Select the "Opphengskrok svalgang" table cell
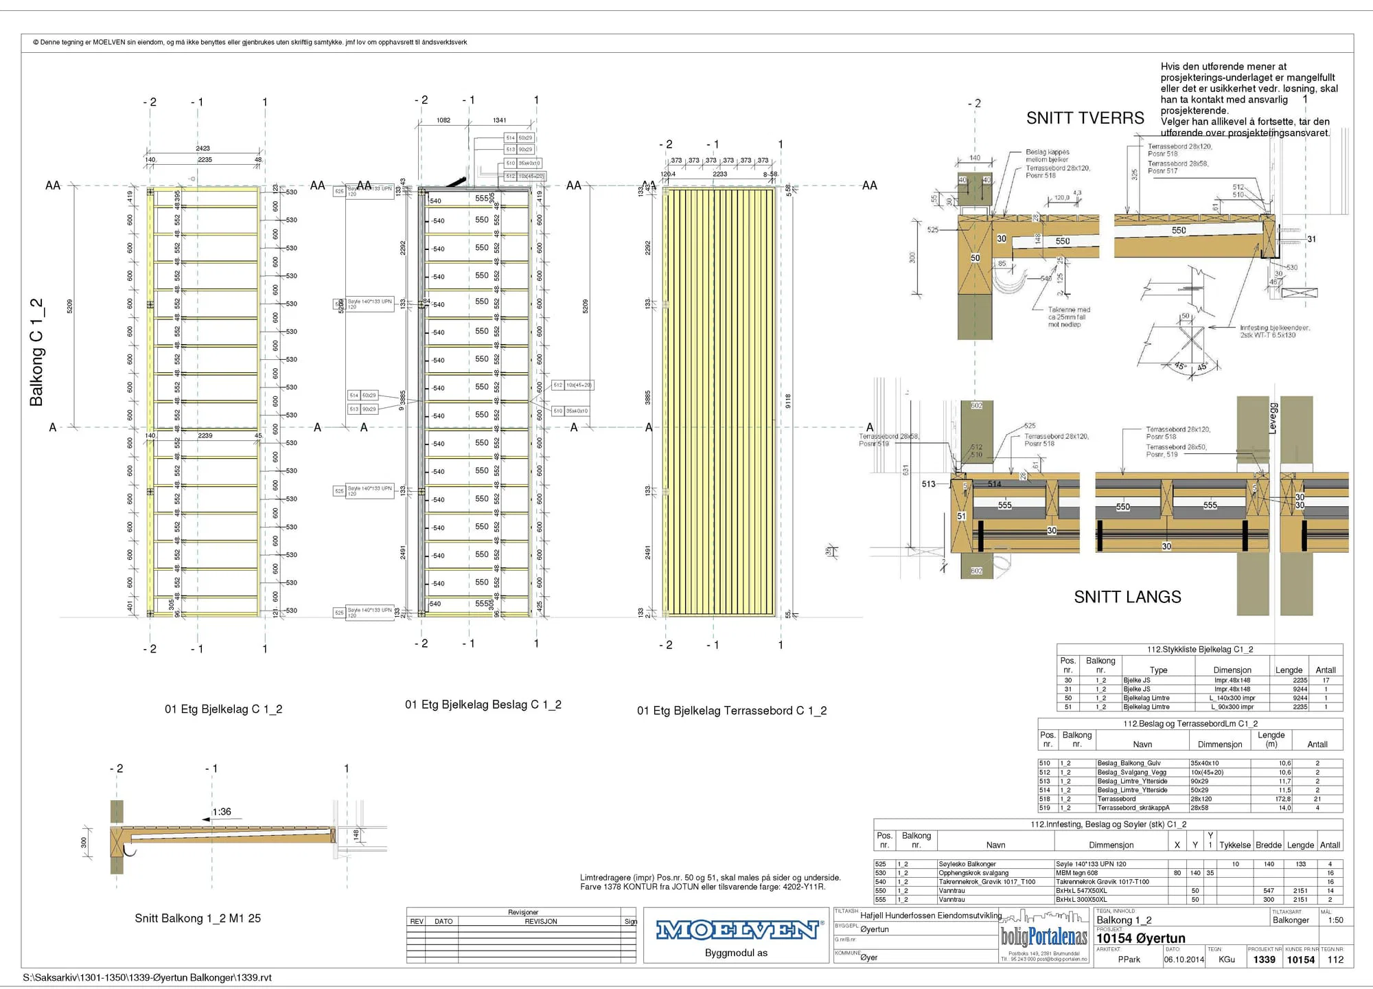Image resolution: width=1373 pixels, height=989 pixels. (x=973, y=873)
